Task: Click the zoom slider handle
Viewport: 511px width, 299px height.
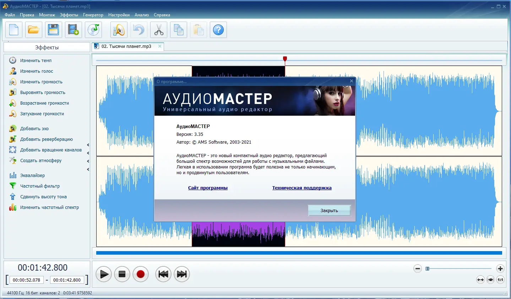Action: click(428, 269)
